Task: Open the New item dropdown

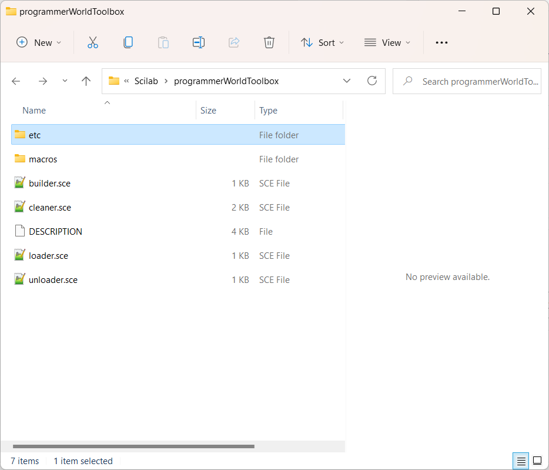Action: coord(39,42)
